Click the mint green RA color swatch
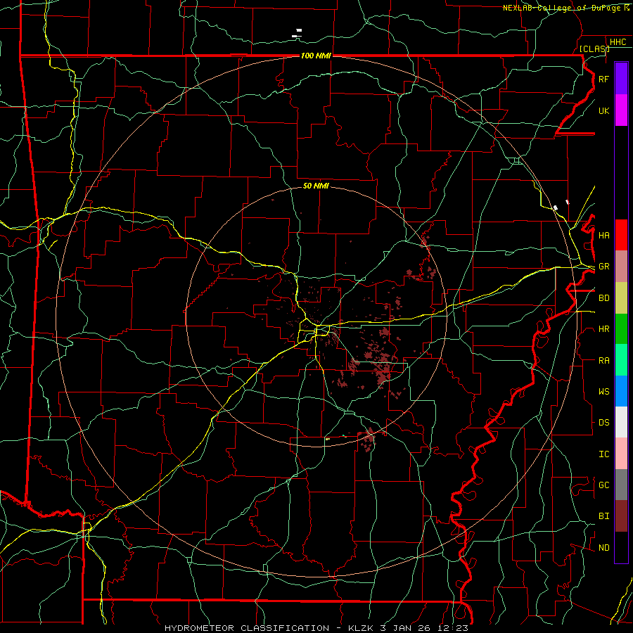Viewport: 633px width, 633px height. pos(621,360)
